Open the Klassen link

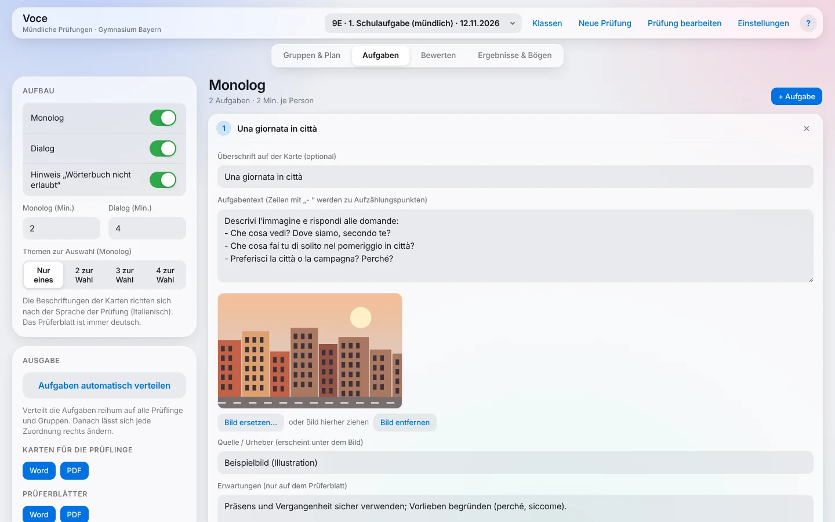pyautogui.click(x=547, y=23)
